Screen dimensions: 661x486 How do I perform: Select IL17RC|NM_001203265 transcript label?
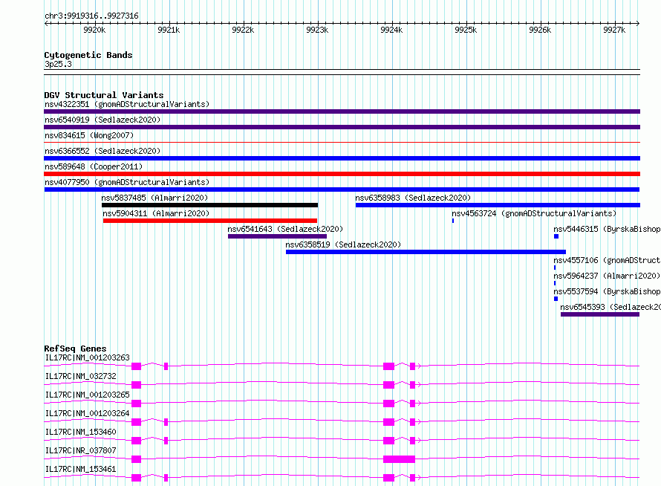click(87, 395)
